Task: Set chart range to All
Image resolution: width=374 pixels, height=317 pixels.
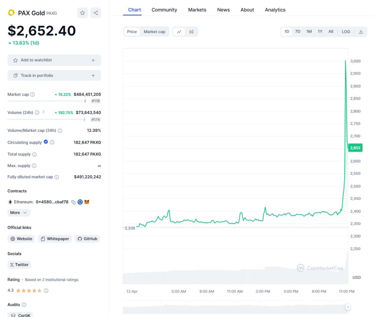Action: (x=331, y=32)
